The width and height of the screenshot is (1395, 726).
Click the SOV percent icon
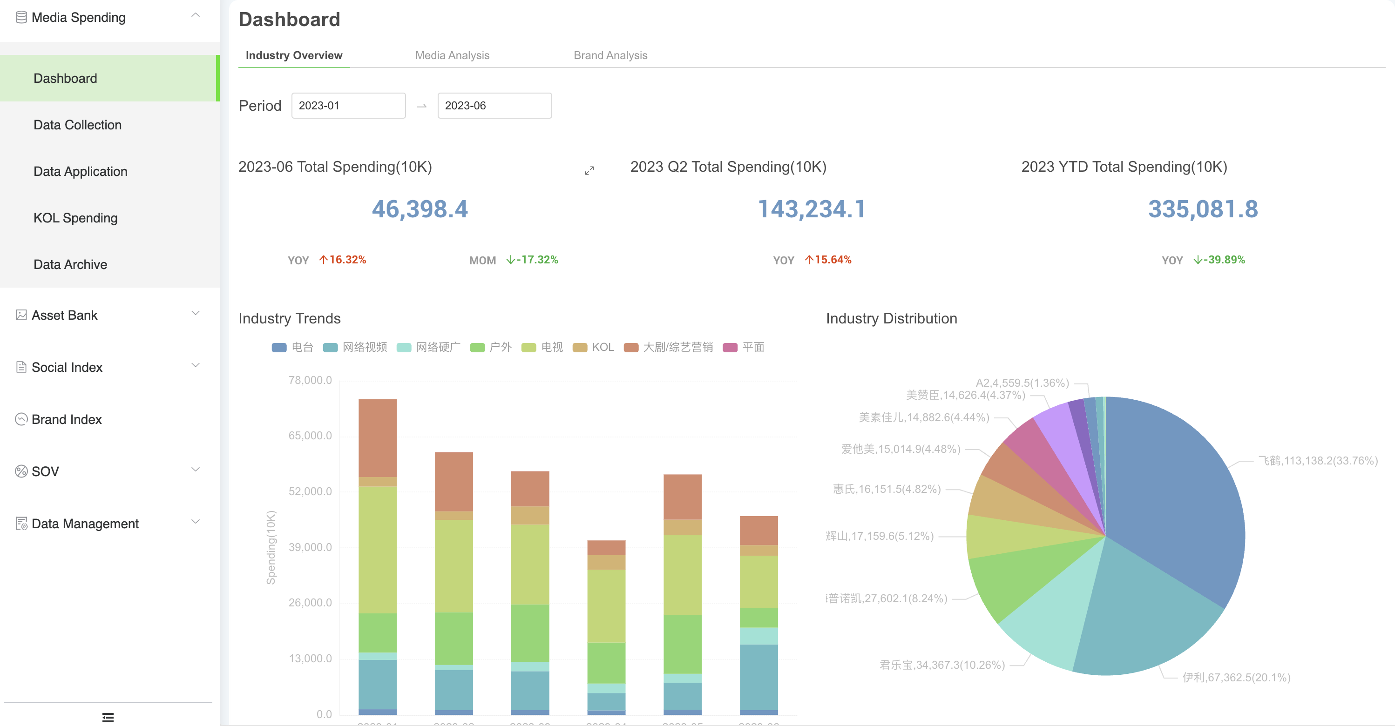pyautogui.click(x=21, y=471)
